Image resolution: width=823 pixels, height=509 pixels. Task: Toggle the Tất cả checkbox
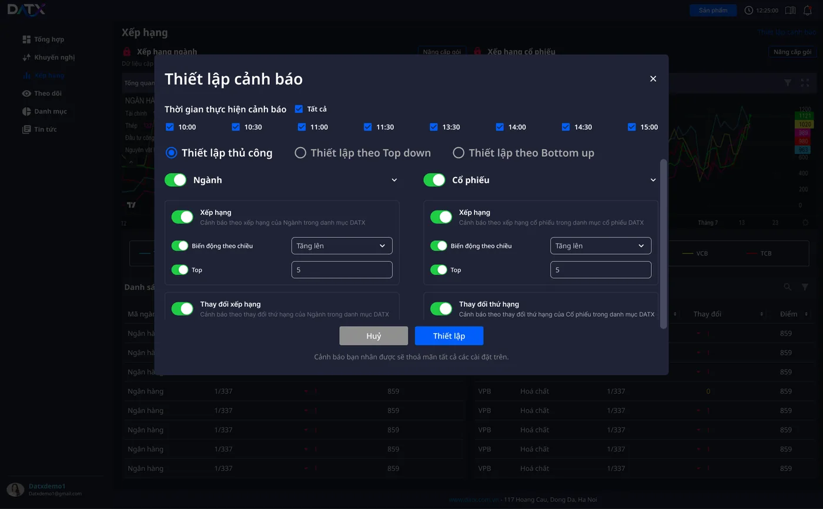(x=299, y=109)
